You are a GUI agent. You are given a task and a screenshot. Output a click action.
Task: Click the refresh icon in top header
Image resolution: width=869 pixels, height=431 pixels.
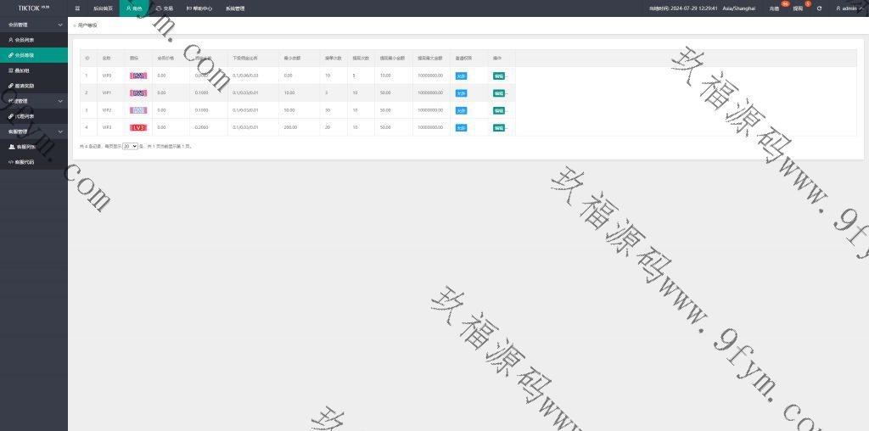[x=819, y=8]
